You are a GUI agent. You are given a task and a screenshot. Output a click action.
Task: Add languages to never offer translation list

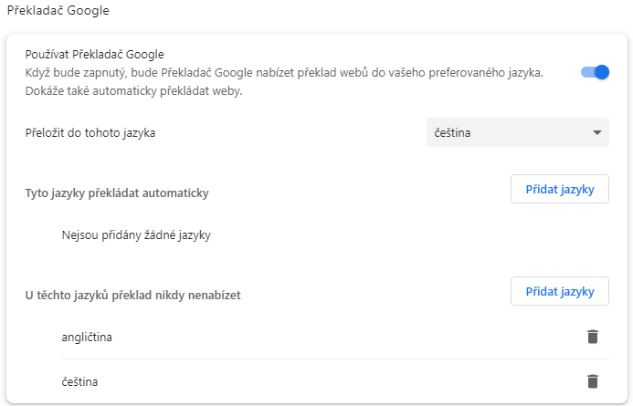tap(560, 291)
